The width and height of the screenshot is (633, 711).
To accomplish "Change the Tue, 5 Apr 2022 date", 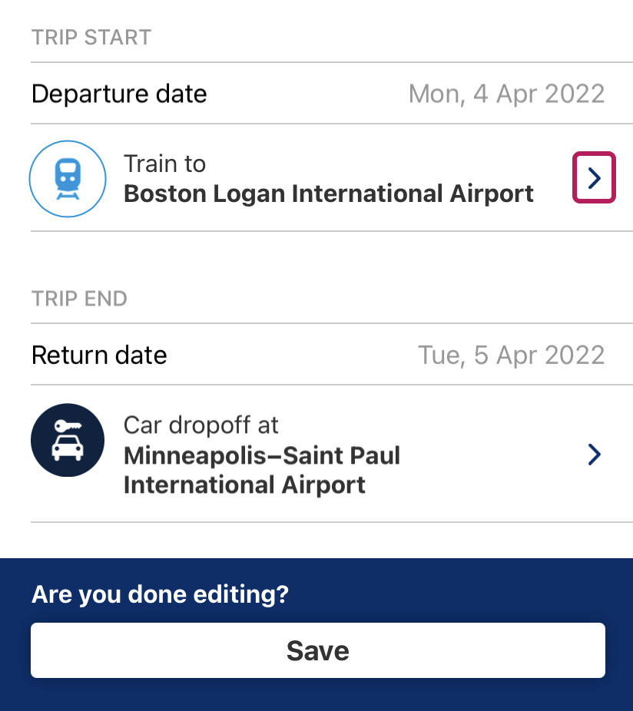I will pyautogui.click(x=511, y=355).
